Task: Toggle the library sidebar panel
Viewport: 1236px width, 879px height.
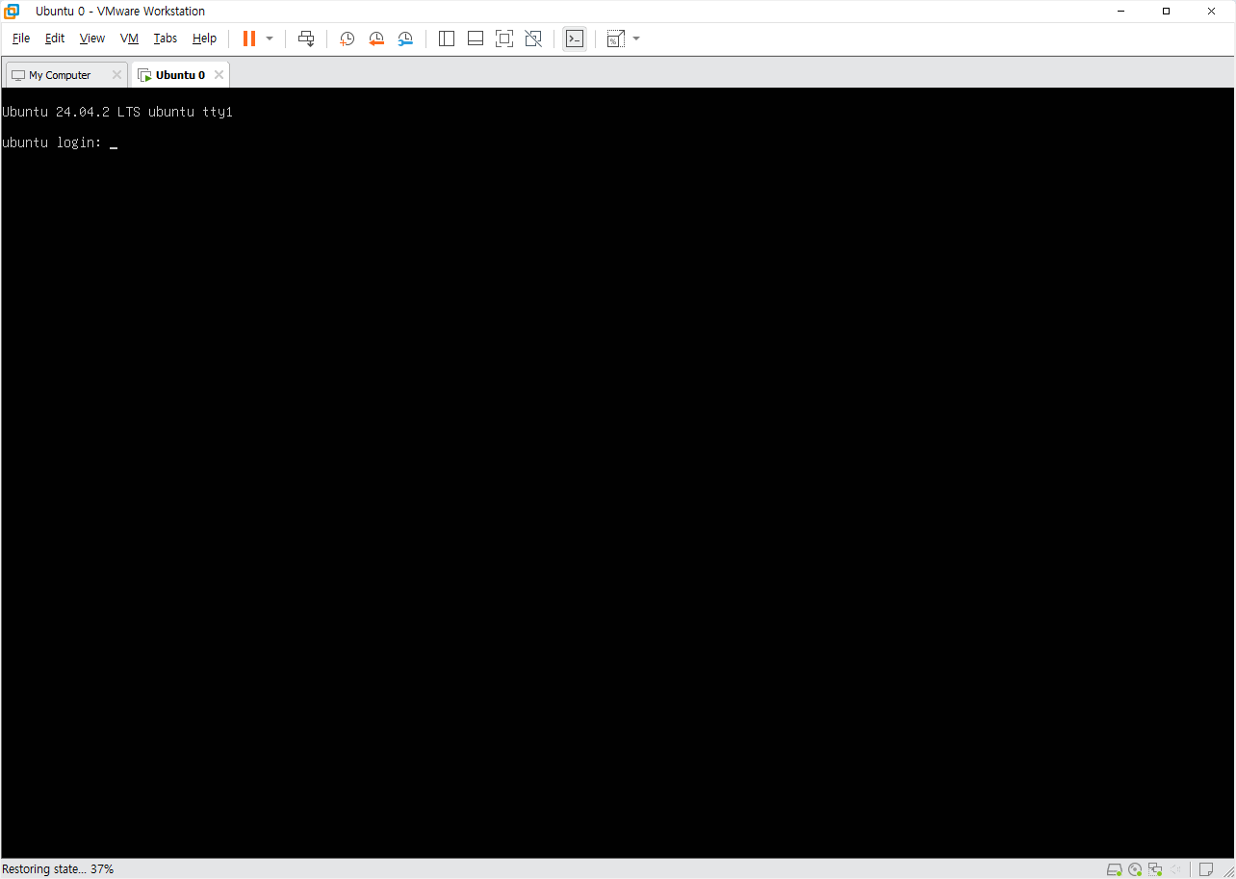Action: [x=447, y=39]
